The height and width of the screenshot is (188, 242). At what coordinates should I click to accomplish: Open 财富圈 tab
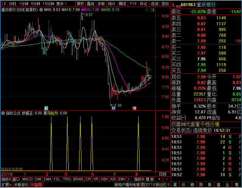tap(36, 185)
